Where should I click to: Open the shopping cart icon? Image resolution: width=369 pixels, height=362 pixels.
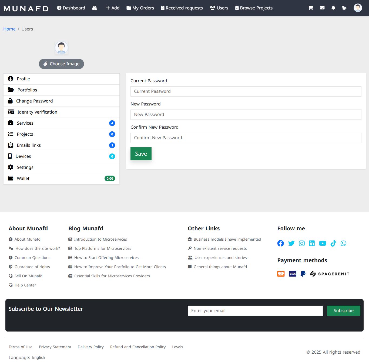pyautogui.click(x=311, y=8)
